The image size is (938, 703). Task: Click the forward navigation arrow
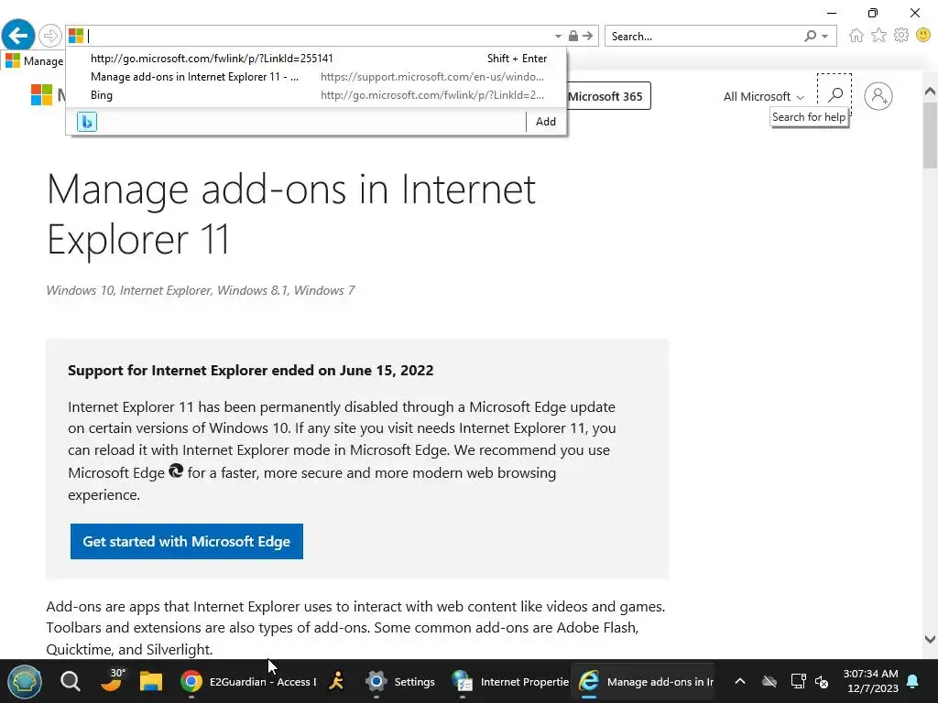point(50,36)
